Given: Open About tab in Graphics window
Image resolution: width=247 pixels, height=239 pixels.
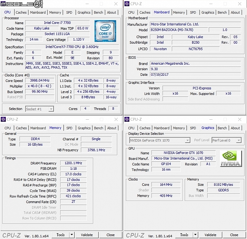Looking at the screenshot, I should pos(235,128).
